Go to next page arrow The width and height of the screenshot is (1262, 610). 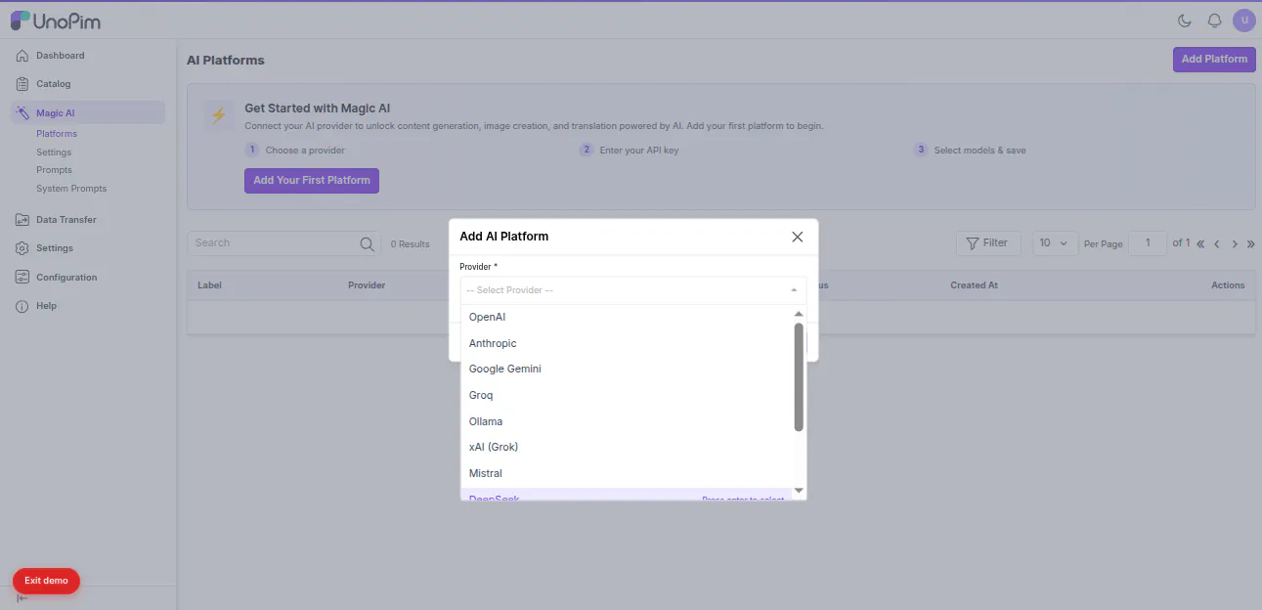[1235, 244]
